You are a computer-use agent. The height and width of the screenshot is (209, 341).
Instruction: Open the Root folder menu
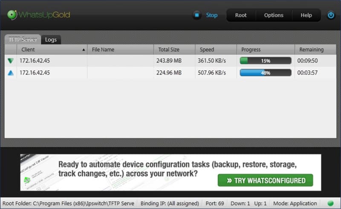point(241,15)
